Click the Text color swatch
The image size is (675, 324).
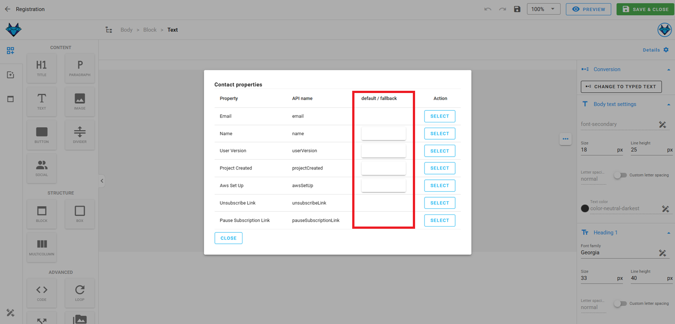[x=584, y=208]
